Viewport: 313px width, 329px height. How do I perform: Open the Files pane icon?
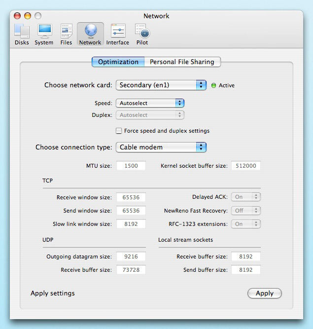point(66,31)
